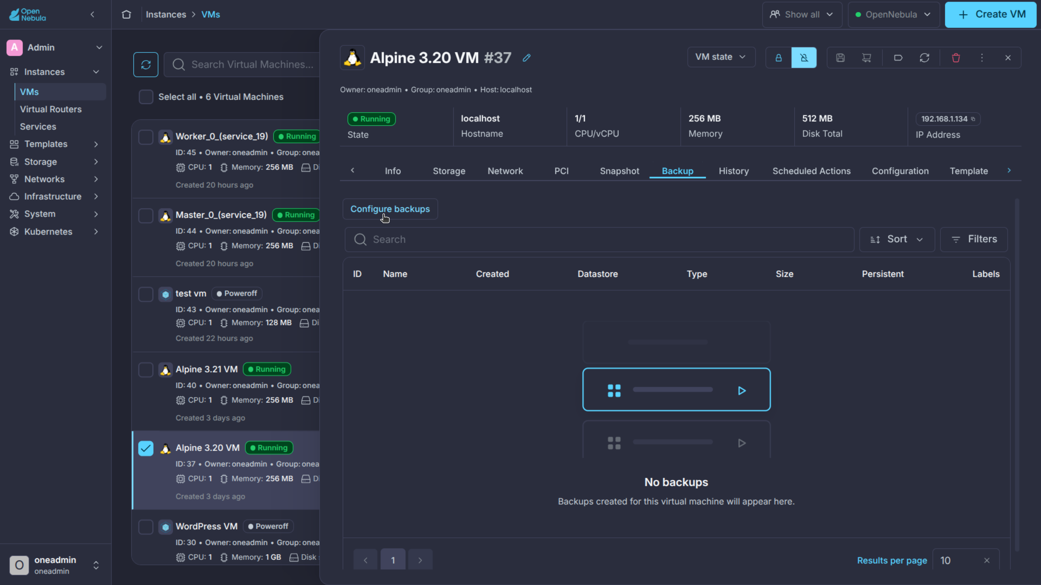
Task: Switch to the Network tab
Action: (505, 171)
